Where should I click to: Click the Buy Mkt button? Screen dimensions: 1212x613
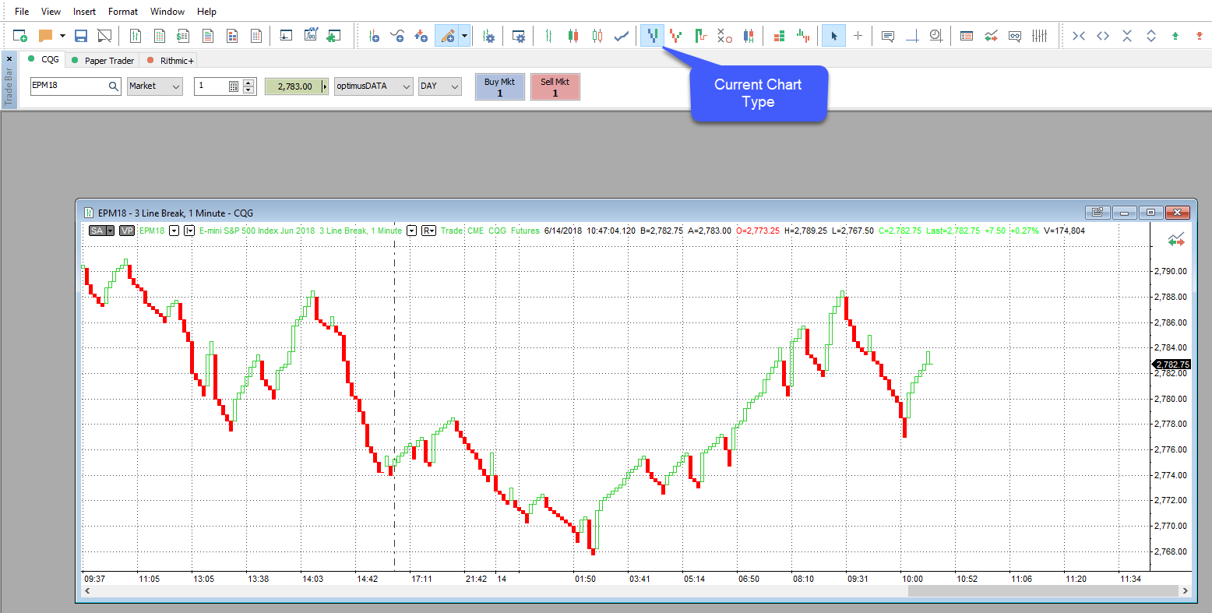point(500,87)
